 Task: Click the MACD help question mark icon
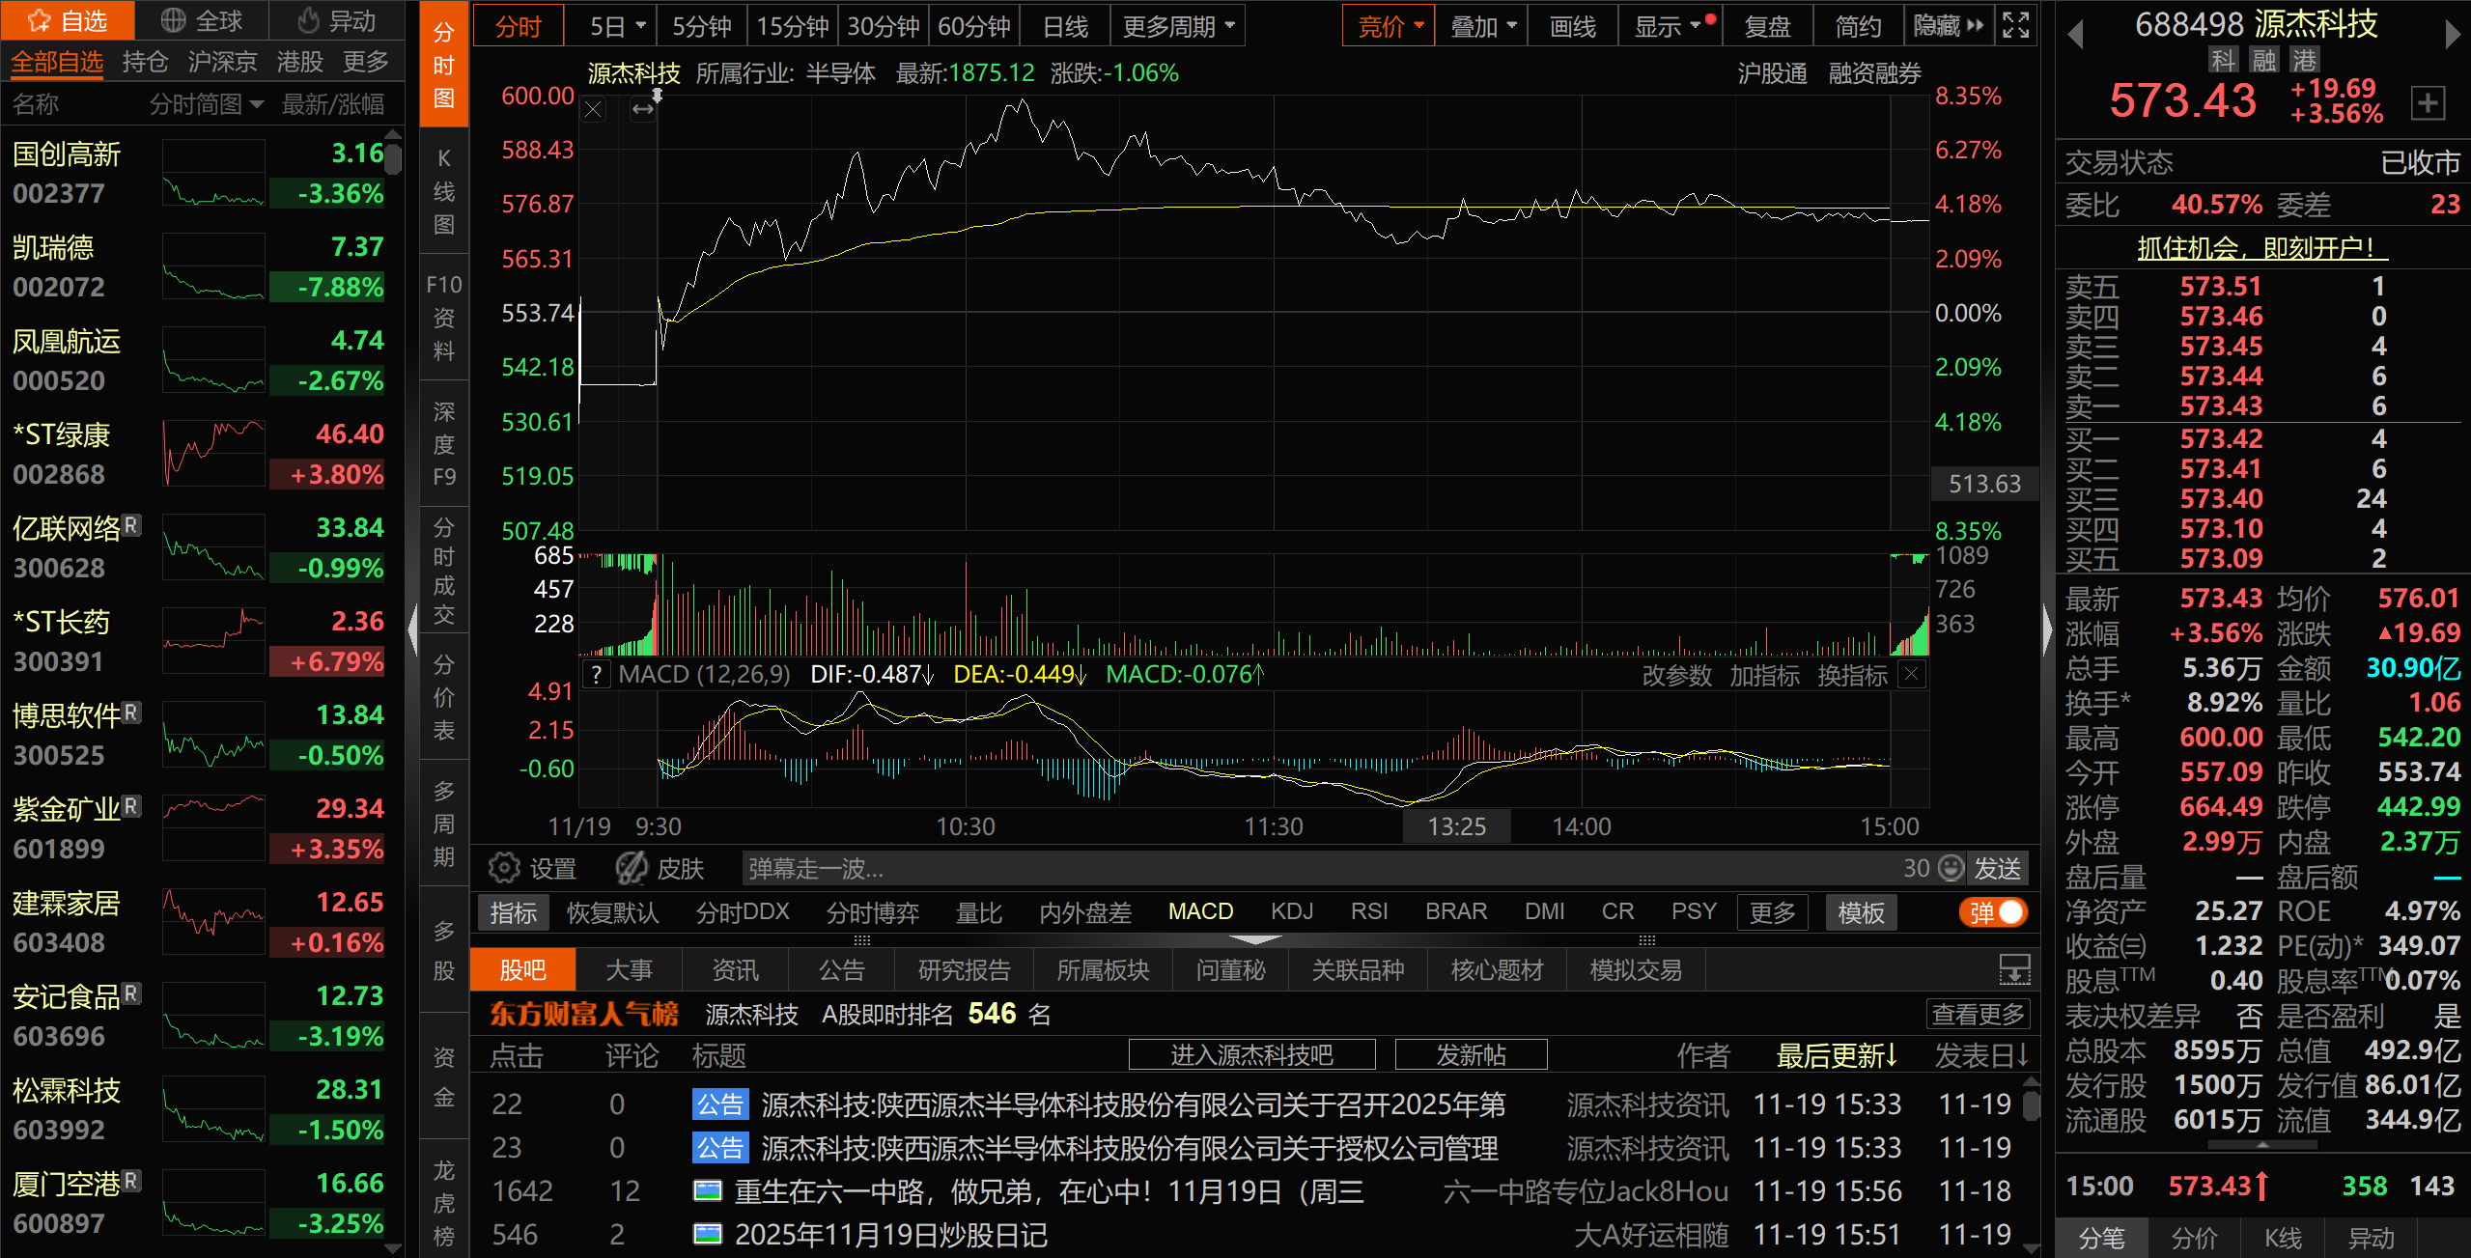(x=597, y=674)
